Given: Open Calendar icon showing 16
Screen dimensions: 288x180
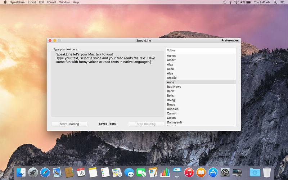Looking at the screenshot, I should [81, 172].
